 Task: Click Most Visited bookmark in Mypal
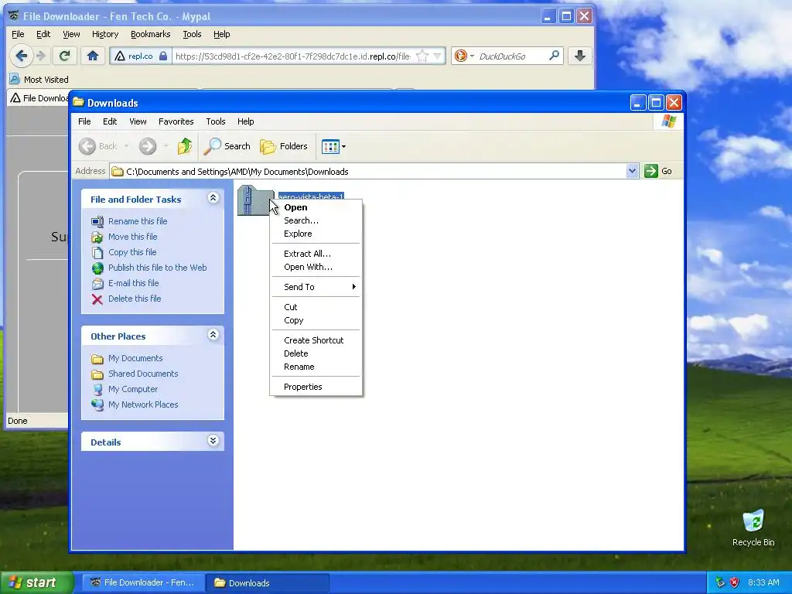pos(39,80)
